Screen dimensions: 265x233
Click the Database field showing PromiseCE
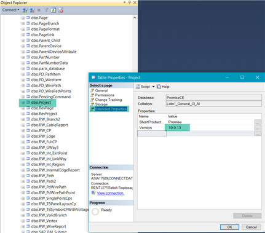tap(213, 98)
